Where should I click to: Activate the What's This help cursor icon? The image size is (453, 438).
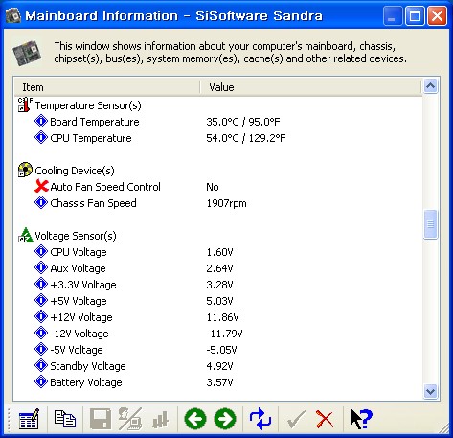(x=361, y=419)
